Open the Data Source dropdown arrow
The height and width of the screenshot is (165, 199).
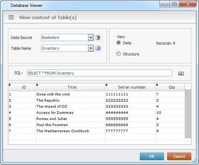91,37
